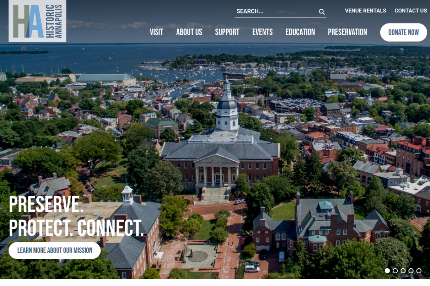
Task: Click the State House dome in hero image
Action: click(227, 106)
